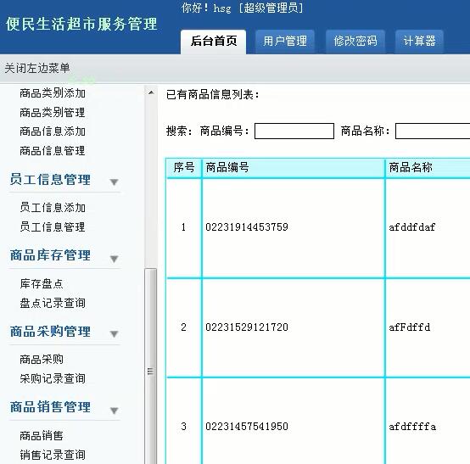Image resolution: width=470 pixels, height=464 pixels.
Task: Select 库存盘点 menu item
Action: coord(42,283)
